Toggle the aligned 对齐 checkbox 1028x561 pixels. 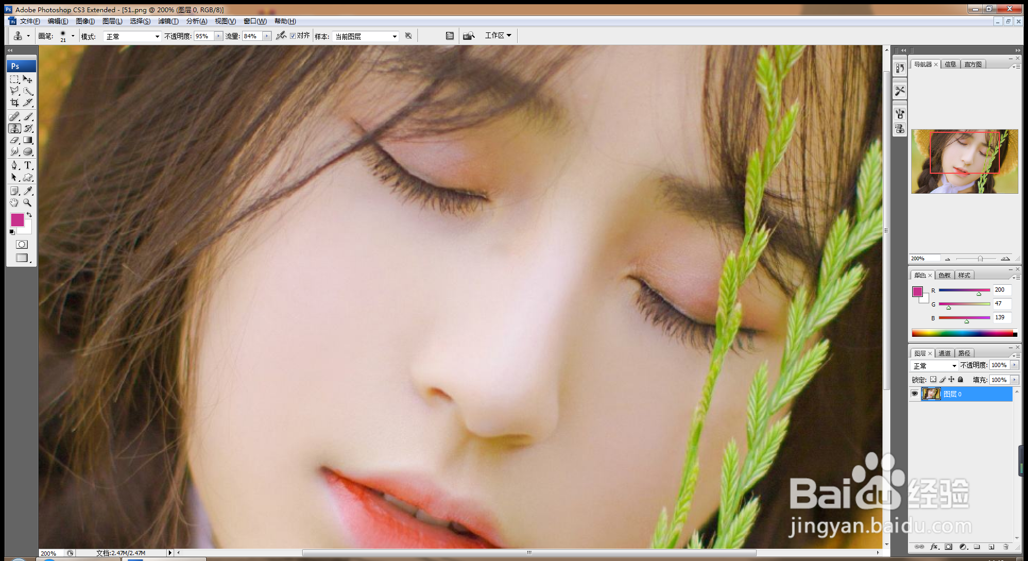[293, 36]
